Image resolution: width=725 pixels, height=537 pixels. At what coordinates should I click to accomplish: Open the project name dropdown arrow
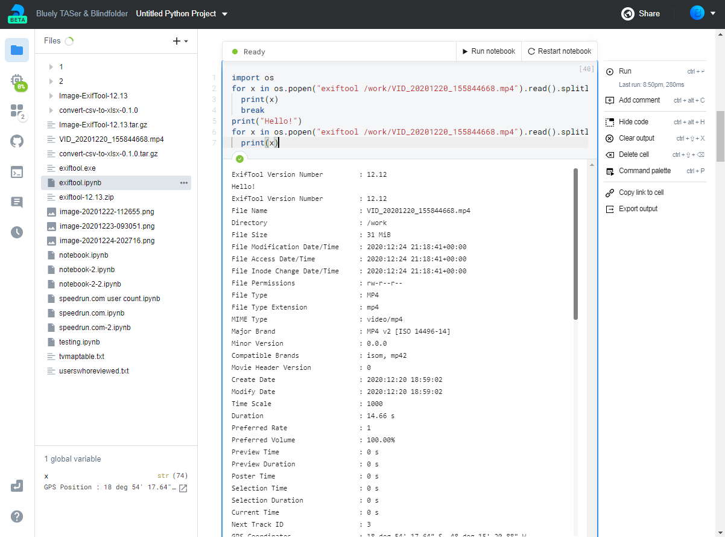225,13
